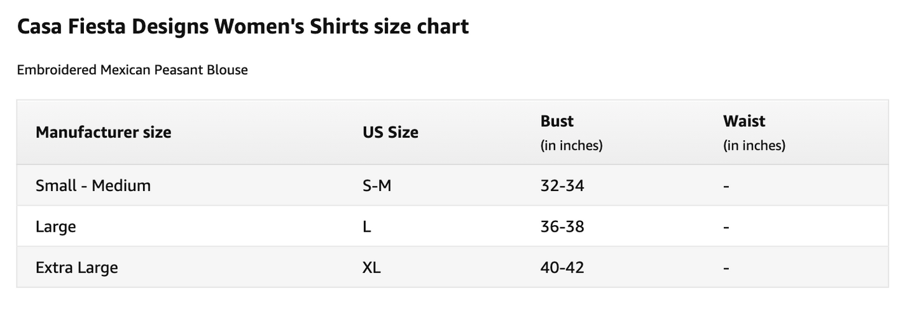Click the 32-34 bust measurement
Viewport: 919px width, 335px height.
coord(562,186)
